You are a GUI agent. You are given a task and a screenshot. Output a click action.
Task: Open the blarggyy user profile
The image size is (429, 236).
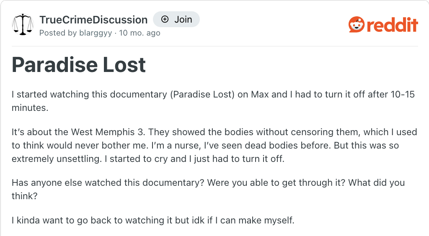point(96,33)
